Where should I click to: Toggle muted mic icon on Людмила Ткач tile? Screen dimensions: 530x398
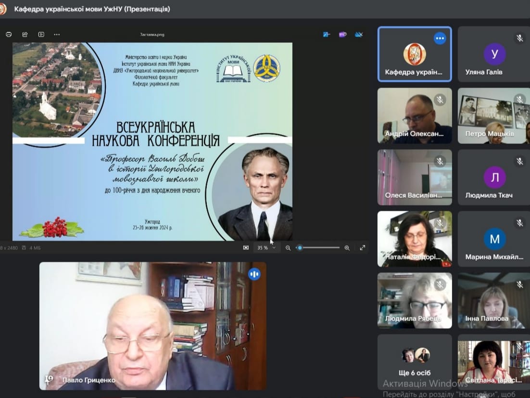[x=520, y=161]
